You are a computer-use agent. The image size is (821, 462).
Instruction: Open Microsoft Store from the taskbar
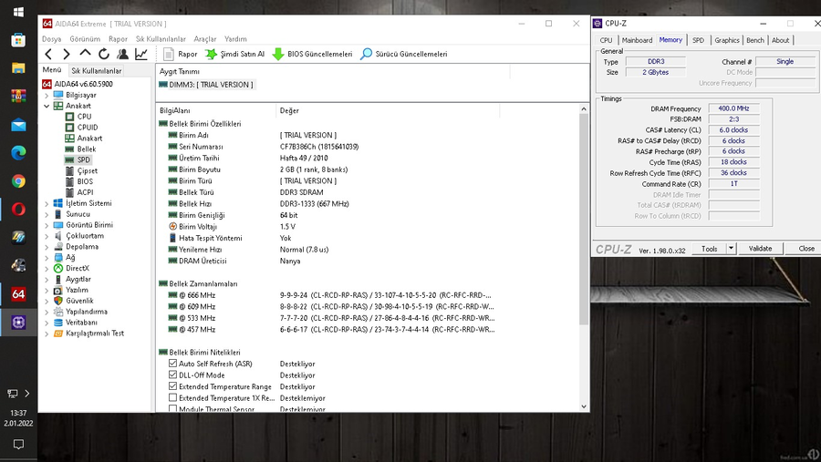click(18, 40)
